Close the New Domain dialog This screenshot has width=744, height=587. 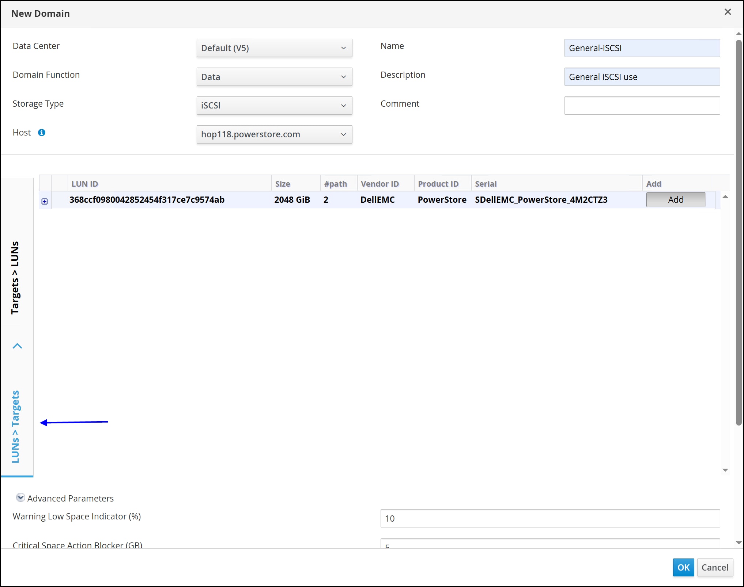coord(728,12)
